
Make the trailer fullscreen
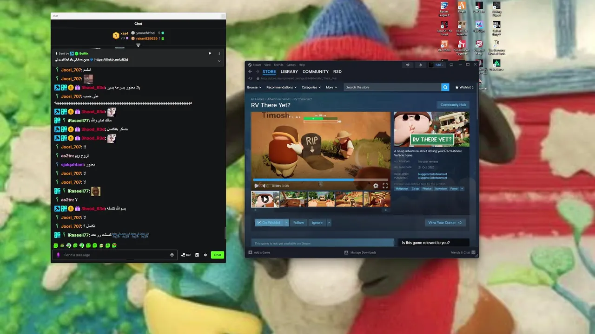[x=385, y=186]
